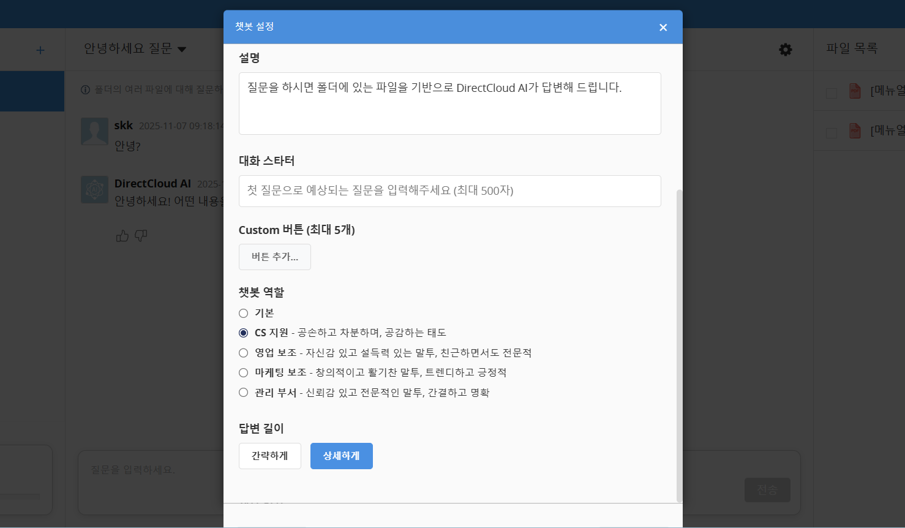Click the thumbs up icon

[122, 236]
